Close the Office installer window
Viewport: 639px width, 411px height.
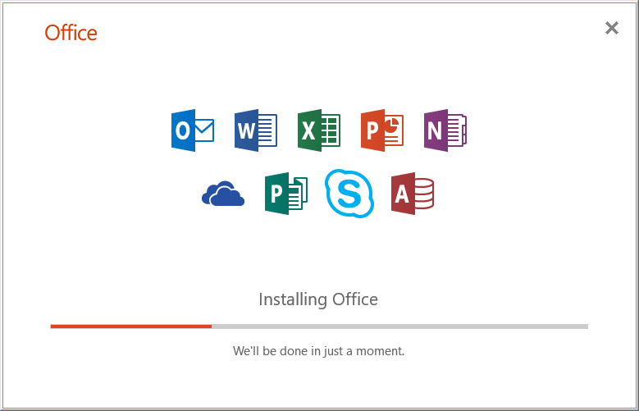pos(612,28)
